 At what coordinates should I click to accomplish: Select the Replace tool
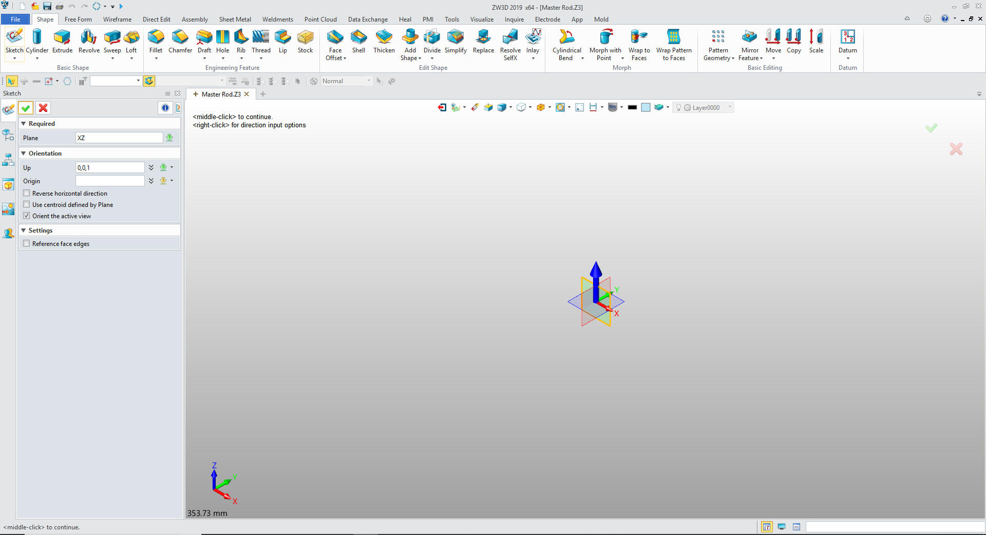tap(483, 42)
